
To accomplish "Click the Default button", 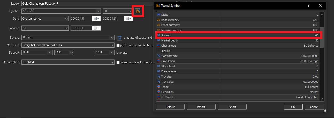I will tap(170, 107).
